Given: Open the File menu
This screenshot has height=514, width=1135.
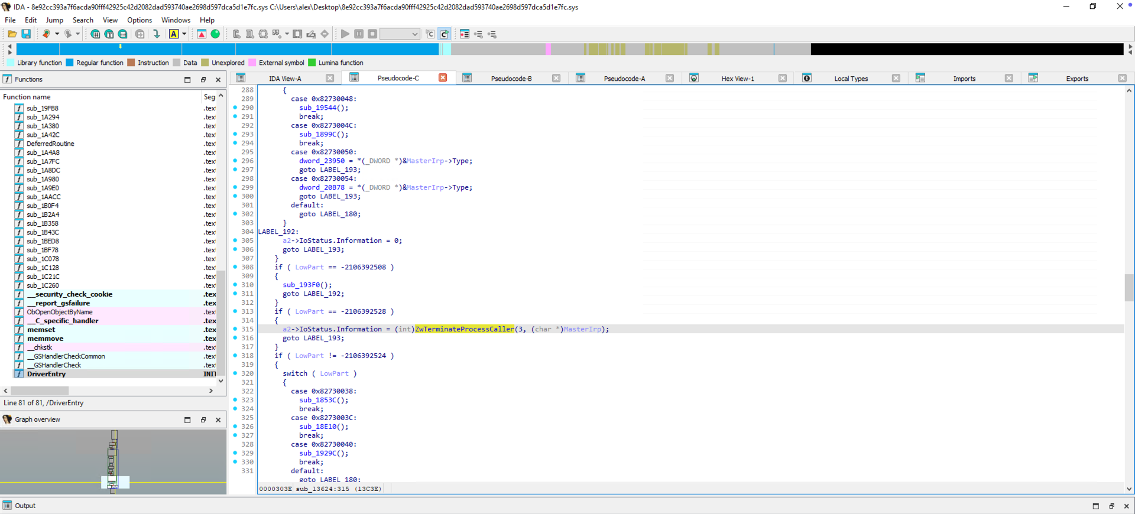Looking at the screenshot, I should pyautogui.click(x=10, y=20).
